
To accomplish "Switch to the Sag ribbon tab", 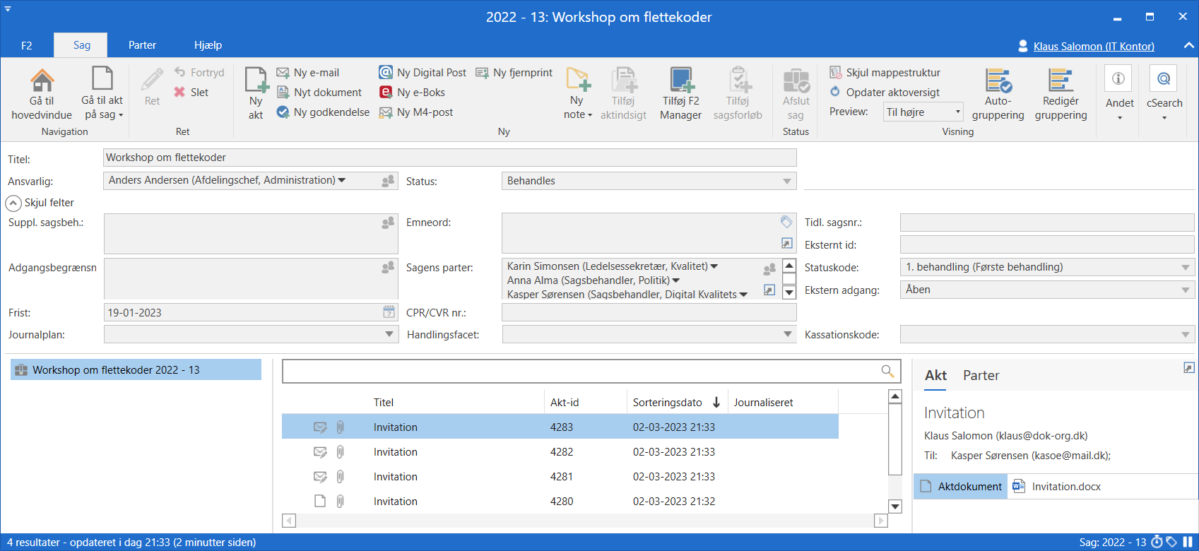I will [81, 45].
